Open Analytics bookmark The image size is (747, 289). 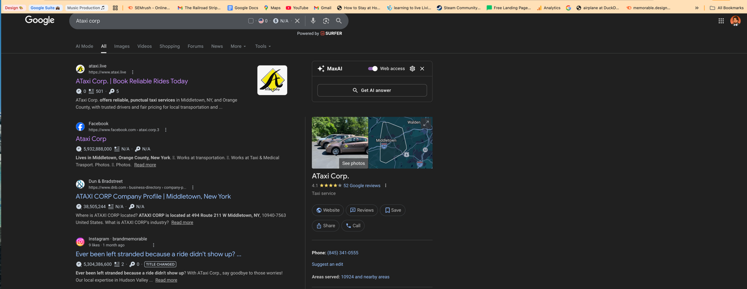point(548,8)
